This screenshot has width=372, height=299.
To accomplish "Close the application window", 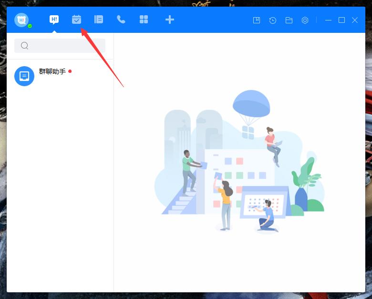I will [355, 20].
